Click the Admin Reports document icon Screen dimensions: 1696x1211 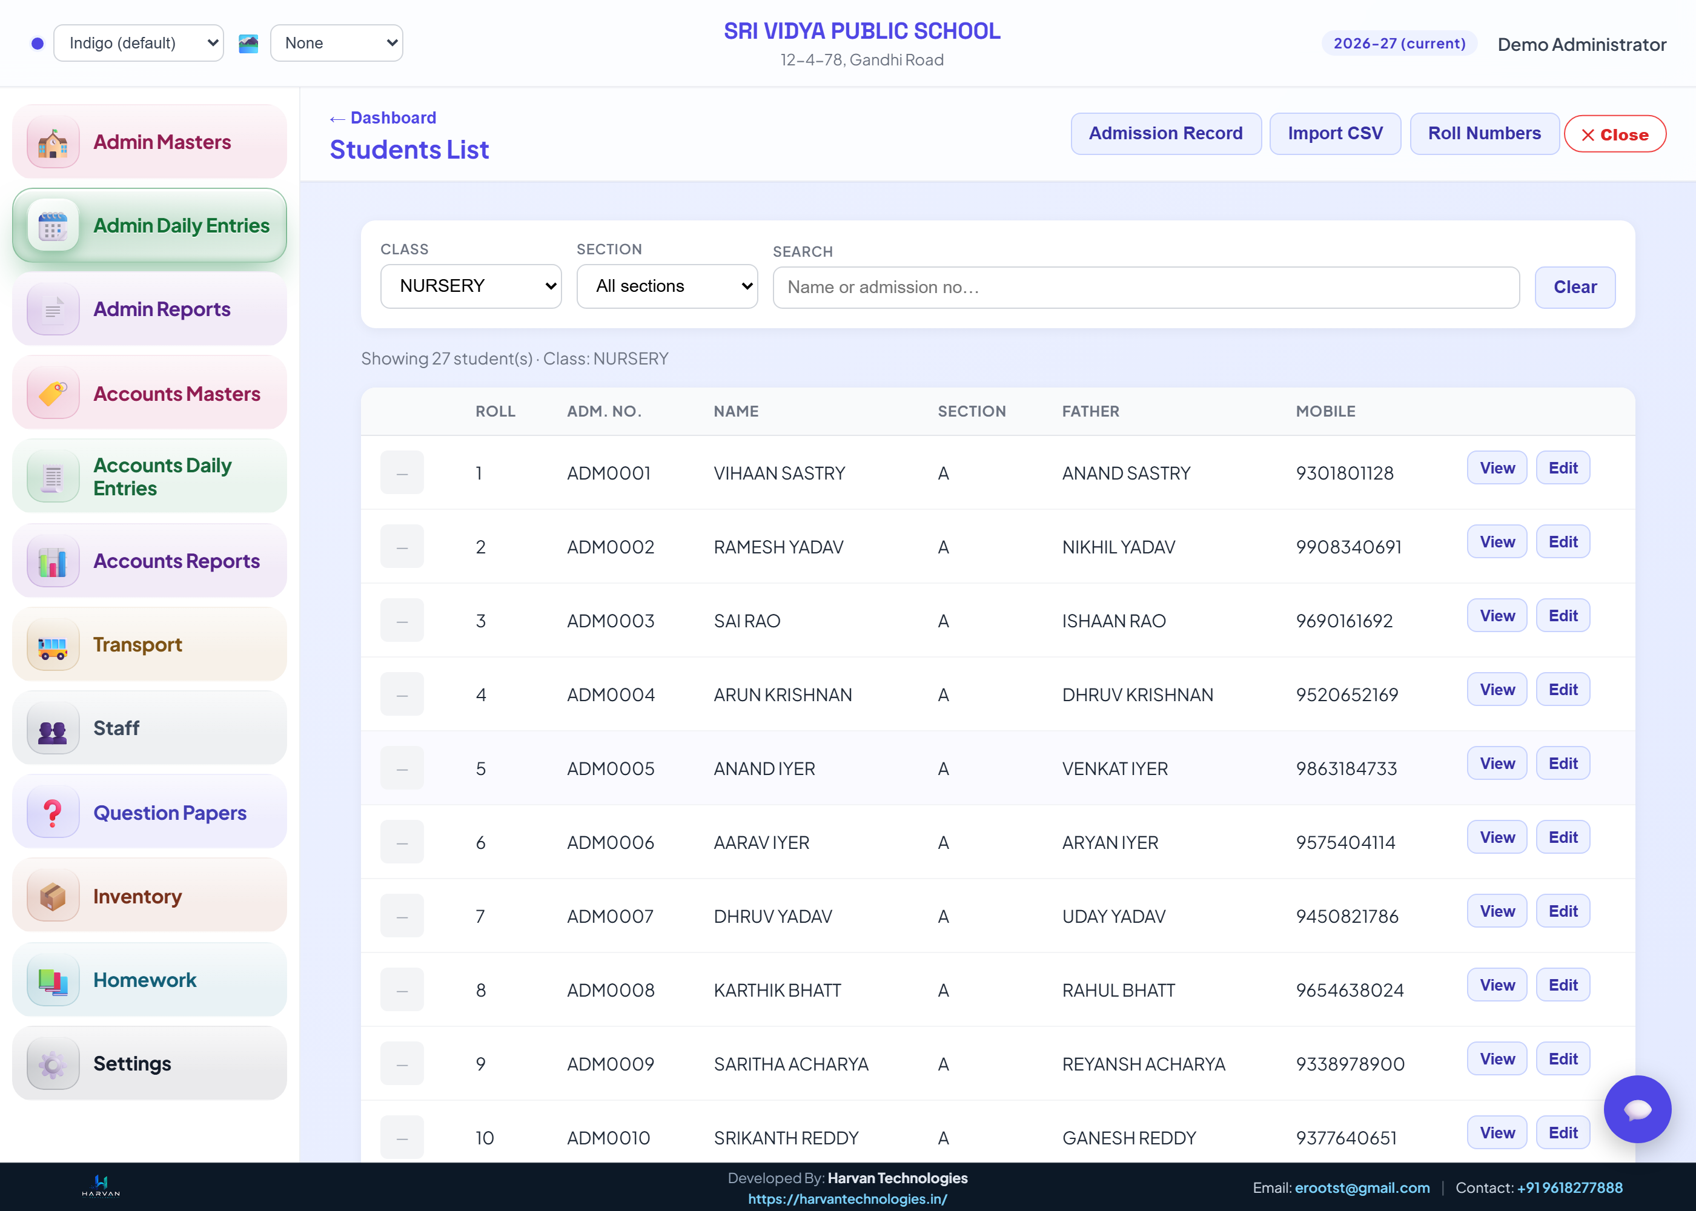click(x=53, y=309)
